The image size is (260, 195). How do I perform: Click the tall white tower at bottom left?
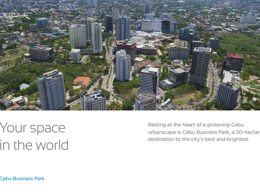click(x=52, y=90)
